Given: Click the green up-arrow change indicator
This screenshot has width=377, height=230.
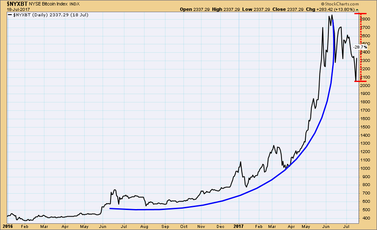Looking at the screenshot, I should pyautogui.click(x=357, y=10).
